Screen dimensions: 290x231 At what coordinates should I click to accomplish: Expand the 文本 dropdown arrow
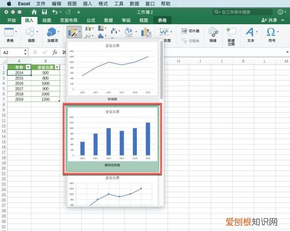pos(257,32)
